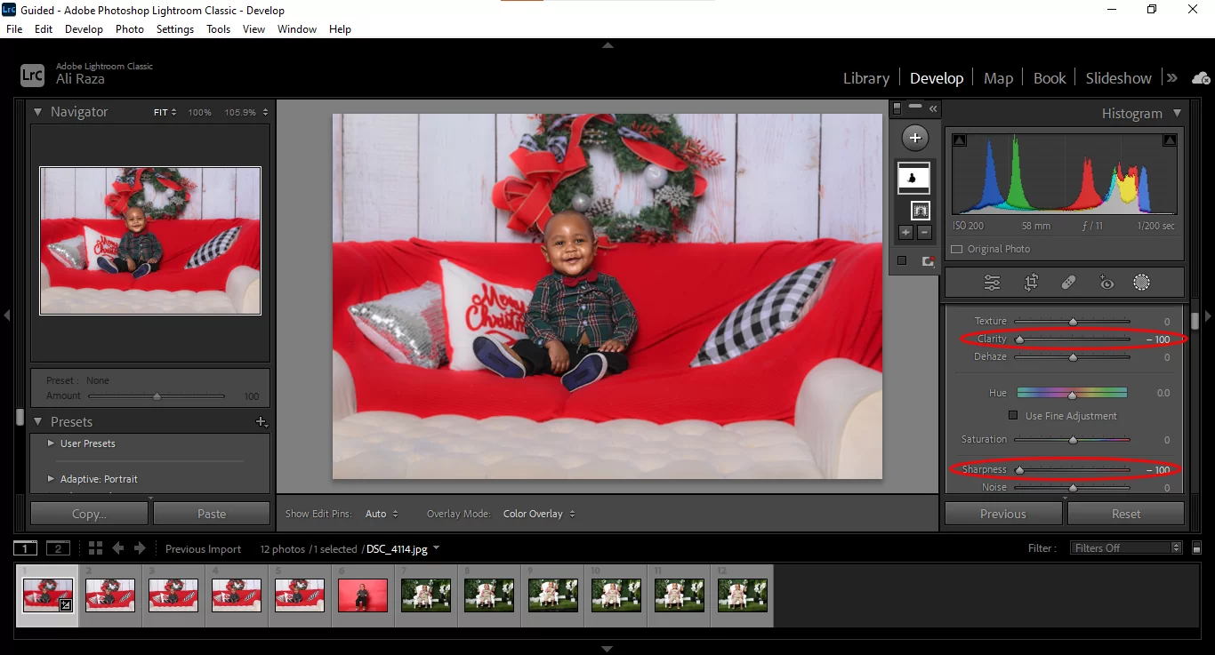Set Navigator zoom to 100%
The image size is (1215, 655).
click(x=199, y=113)
